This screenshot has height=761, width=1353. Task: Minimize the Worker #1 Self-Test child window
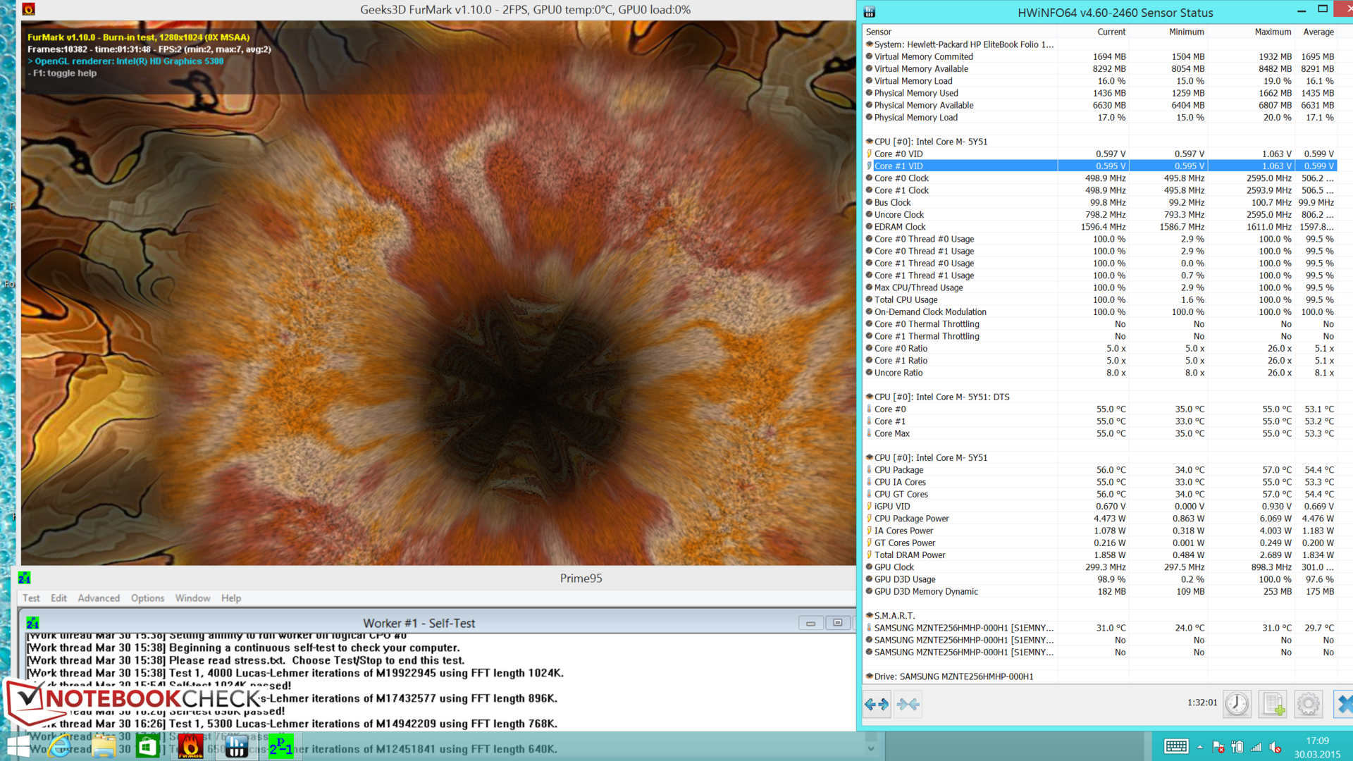click(810, 623)
